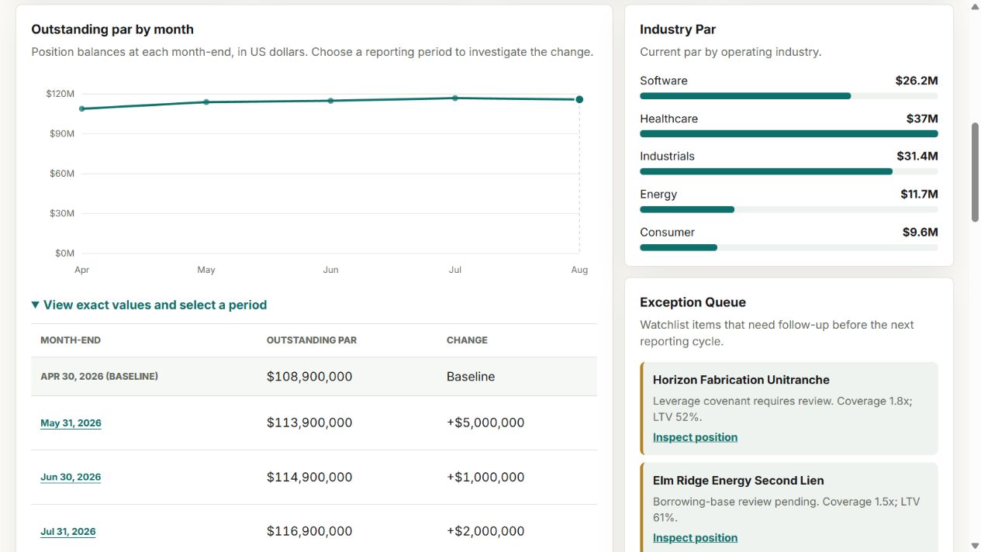Click the page vertical scrollbar thumb
The height and width of the screenshot is (552, 981).
pos(975,172)
